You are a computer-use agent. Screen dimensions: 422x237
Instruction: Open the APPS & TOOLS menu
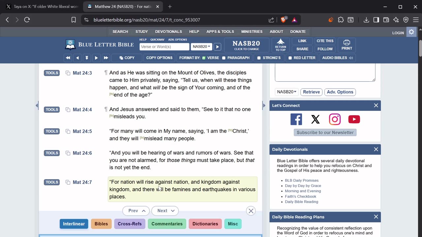pos(220,32)
